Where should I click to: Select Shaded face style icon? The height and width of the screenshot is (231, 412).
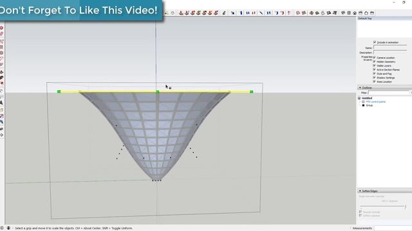point(323,13)
